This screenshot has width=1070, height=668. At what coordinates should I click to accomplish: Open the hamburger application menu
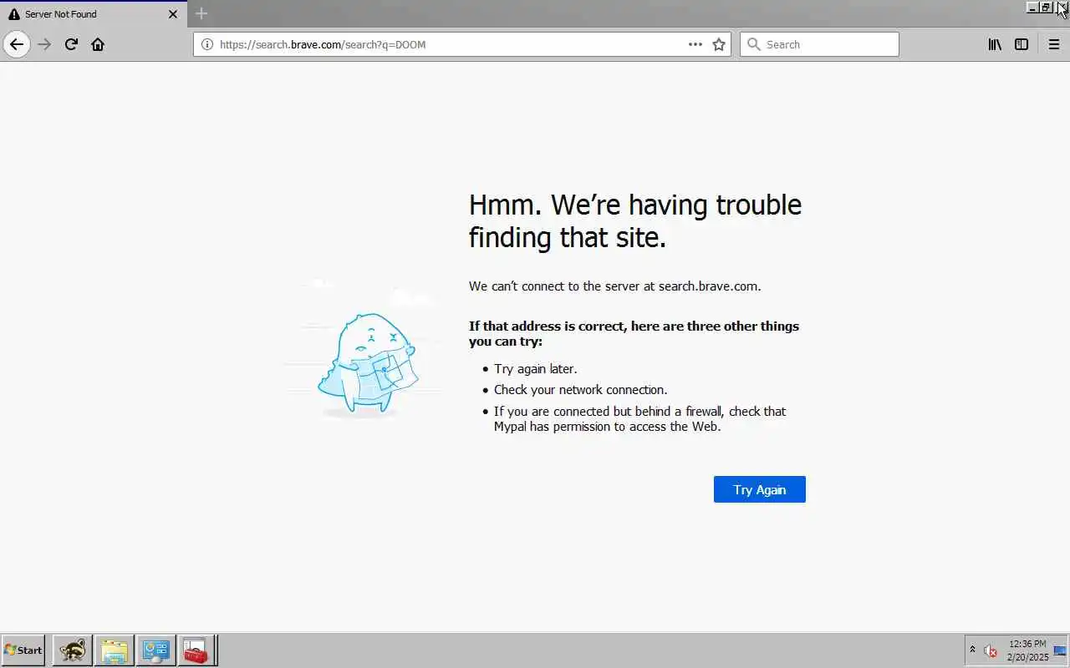pos(1053,44)
